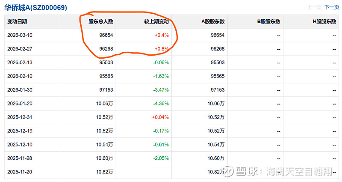Select A-share count 96654 in 2026-03-10 row

point(218,35)
